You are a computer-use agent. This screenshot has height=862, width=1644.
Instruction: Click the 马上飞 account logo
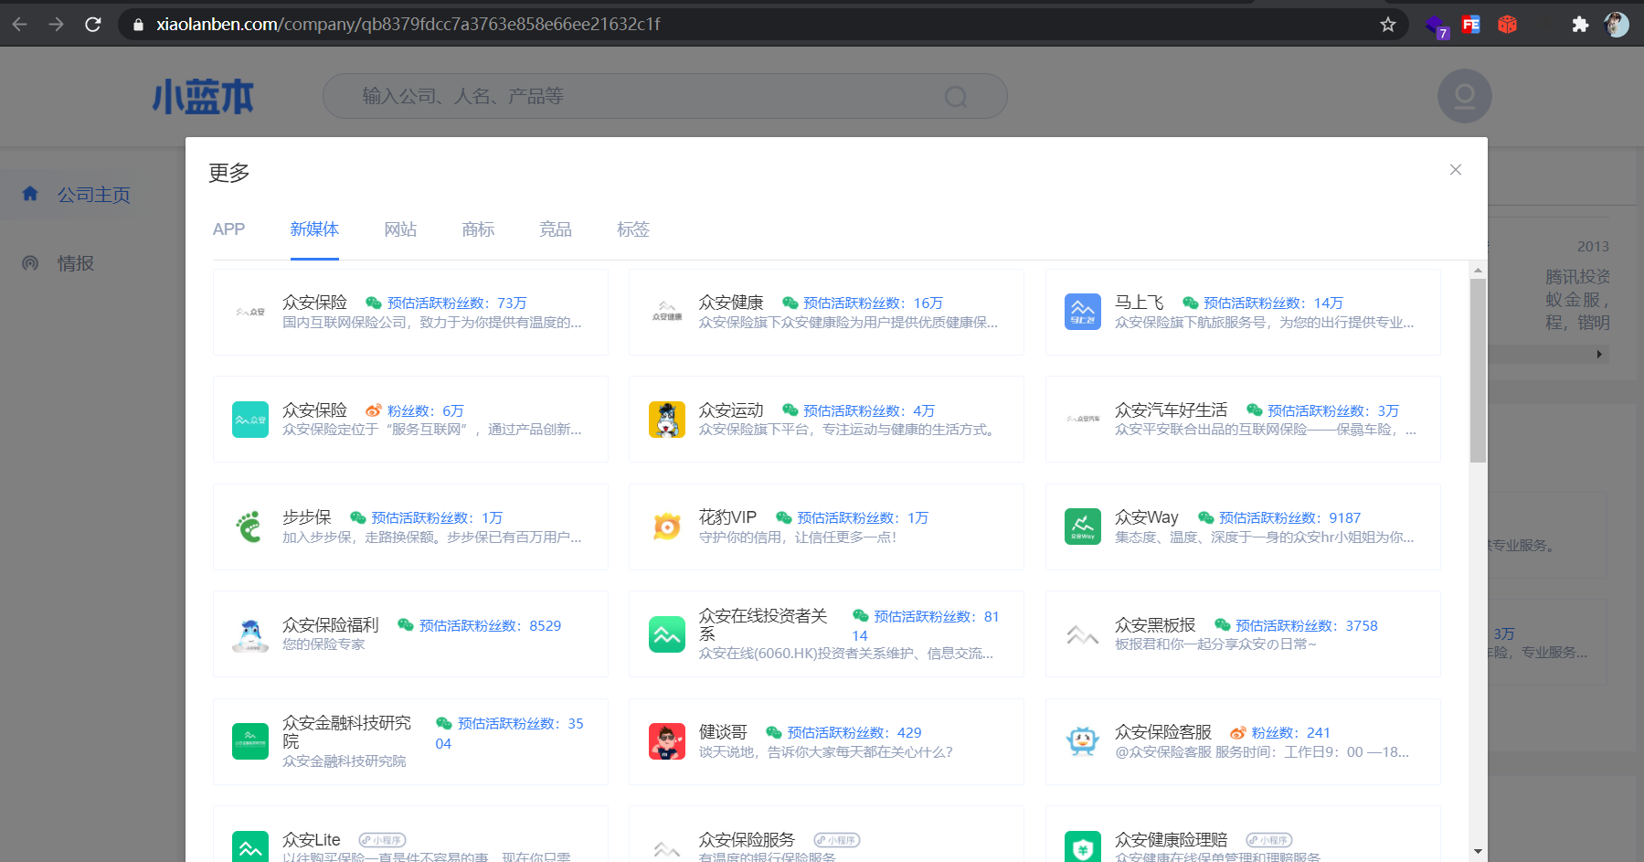click(x=1083, y=312)
